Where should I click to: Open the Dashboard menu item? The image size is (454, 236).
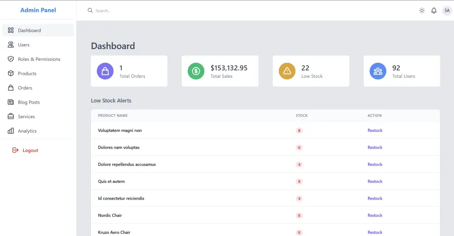[38, 30]
